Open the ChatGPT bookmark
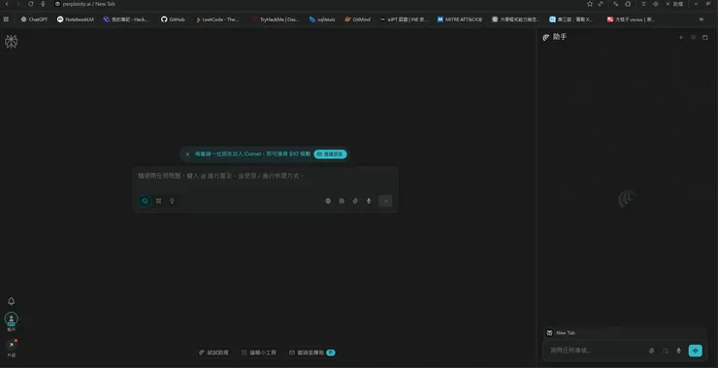The width and height of the screenshot is (718, 368). coord(34,19)
